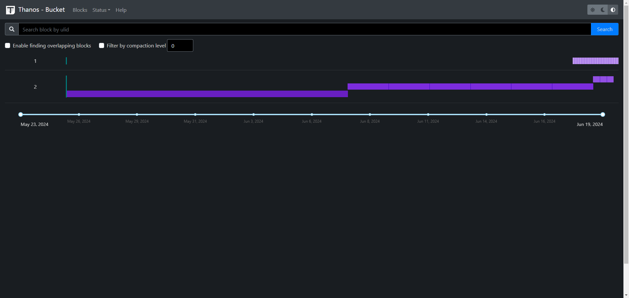
Task: Switch to light theme using the sun icon
Action: (x=593, y=10)
